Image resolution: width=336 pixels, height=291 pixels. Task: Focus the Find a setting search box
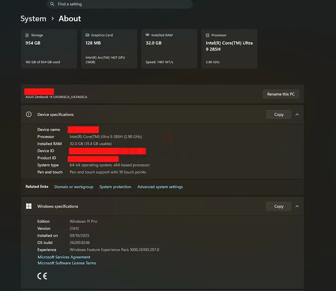(x=120, y=4)
